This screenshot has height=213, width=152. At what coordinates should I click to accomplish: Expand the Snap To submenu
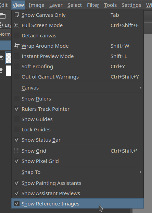tap(78, 172)
